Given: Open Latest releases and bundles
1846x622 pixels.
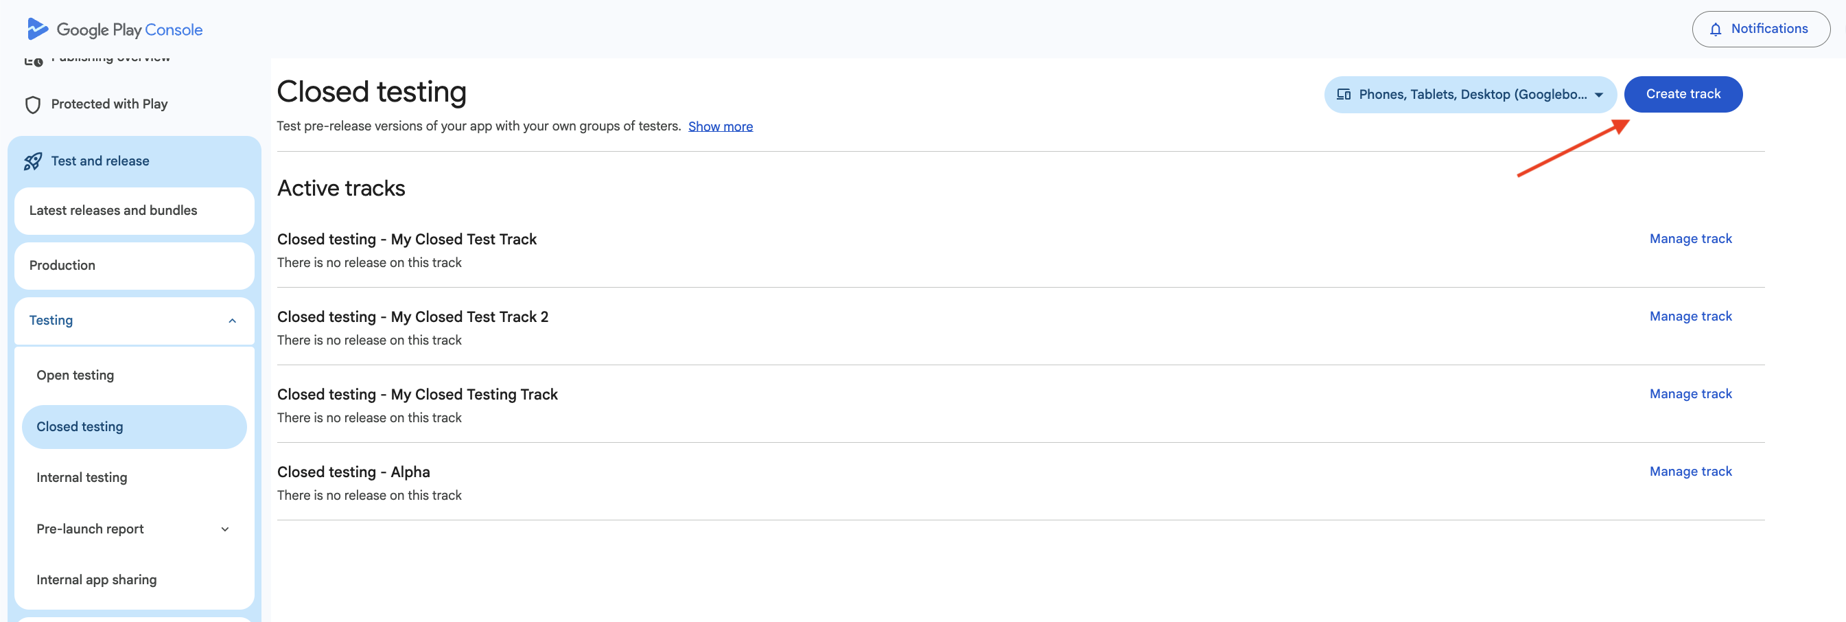Looking at the screenshot, I should click(x=135, y=211).
